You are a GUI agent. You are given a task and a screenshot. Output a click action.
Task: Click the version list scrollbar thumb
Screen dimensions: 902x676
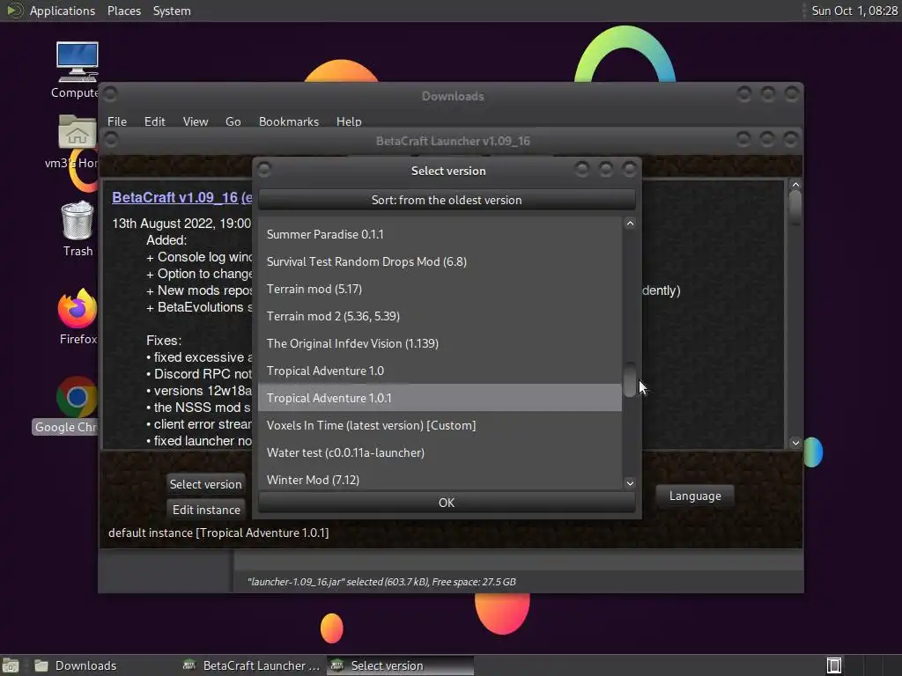[630, 379]
